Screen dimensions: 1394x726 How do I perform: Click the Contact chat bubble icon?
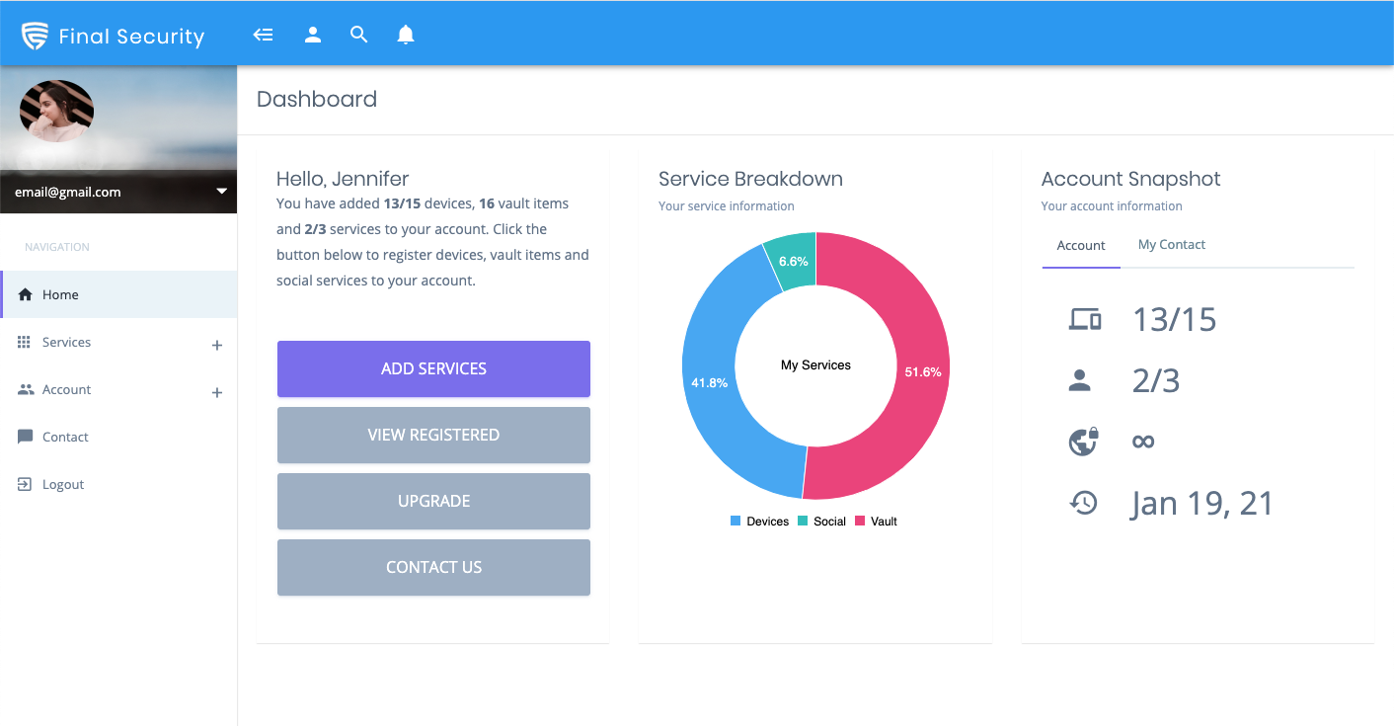(x=26, y=437)
